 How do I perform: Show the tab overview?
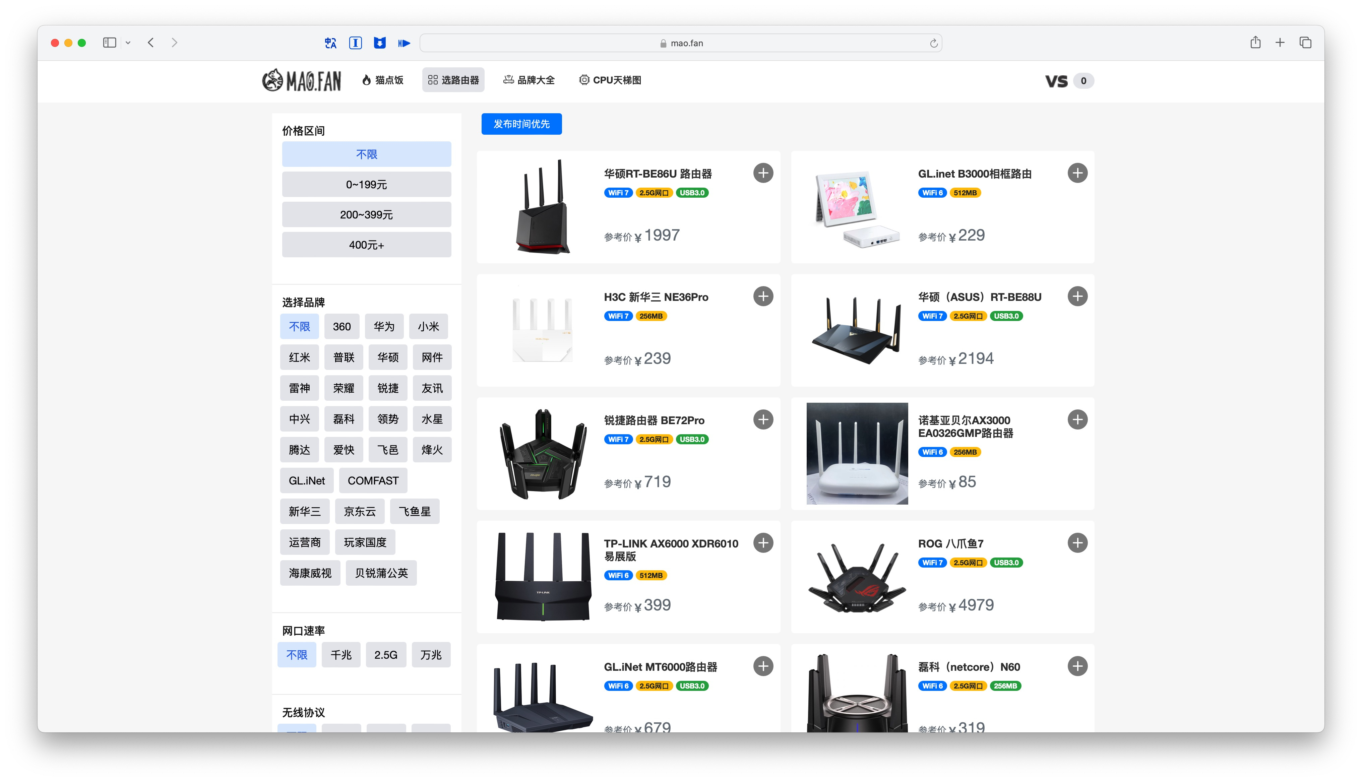(1305, 43)
